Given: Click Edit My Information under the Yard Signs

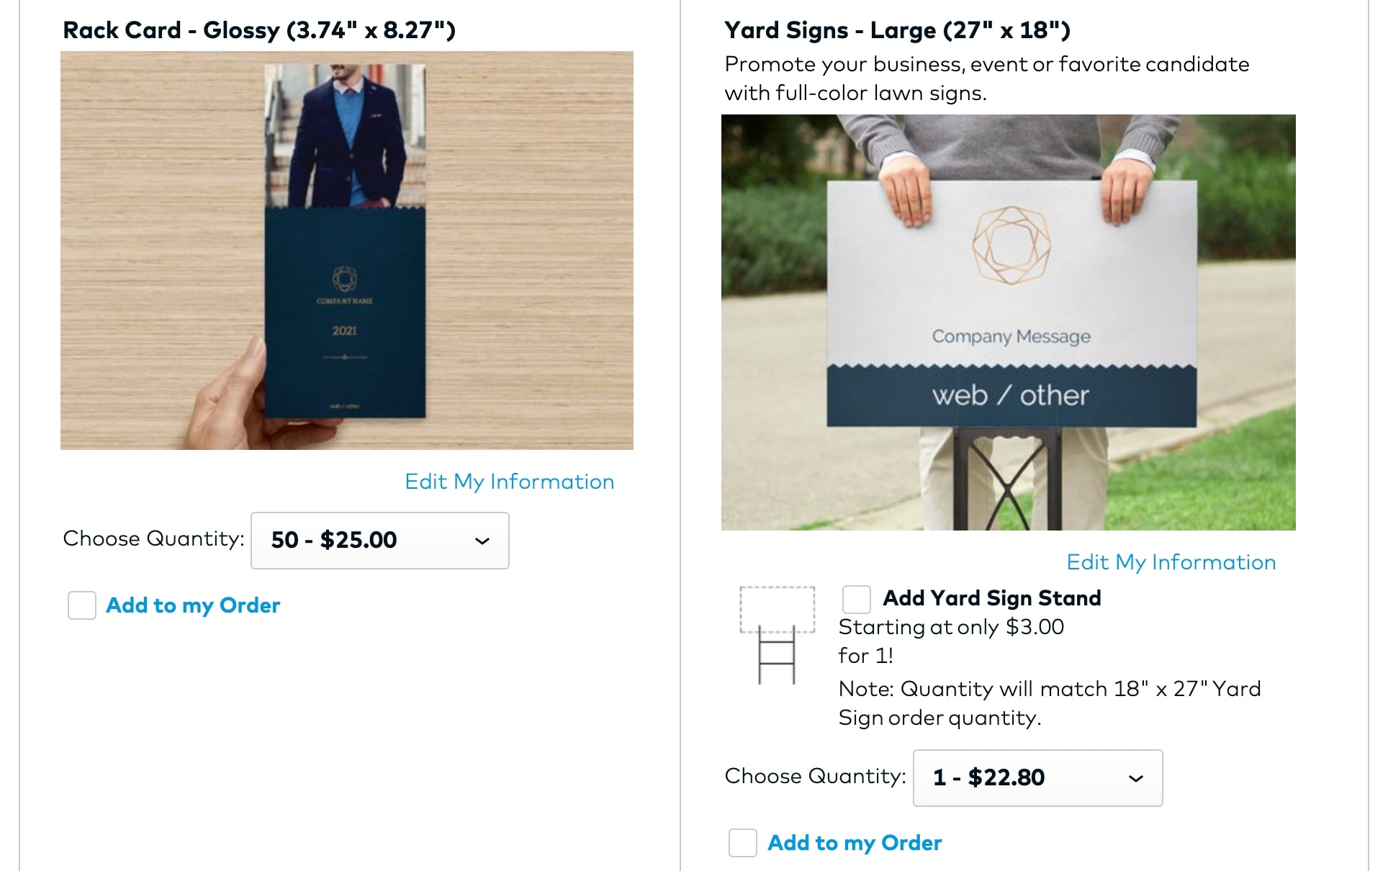Looking at the screenshot, I should [1171, 562].
